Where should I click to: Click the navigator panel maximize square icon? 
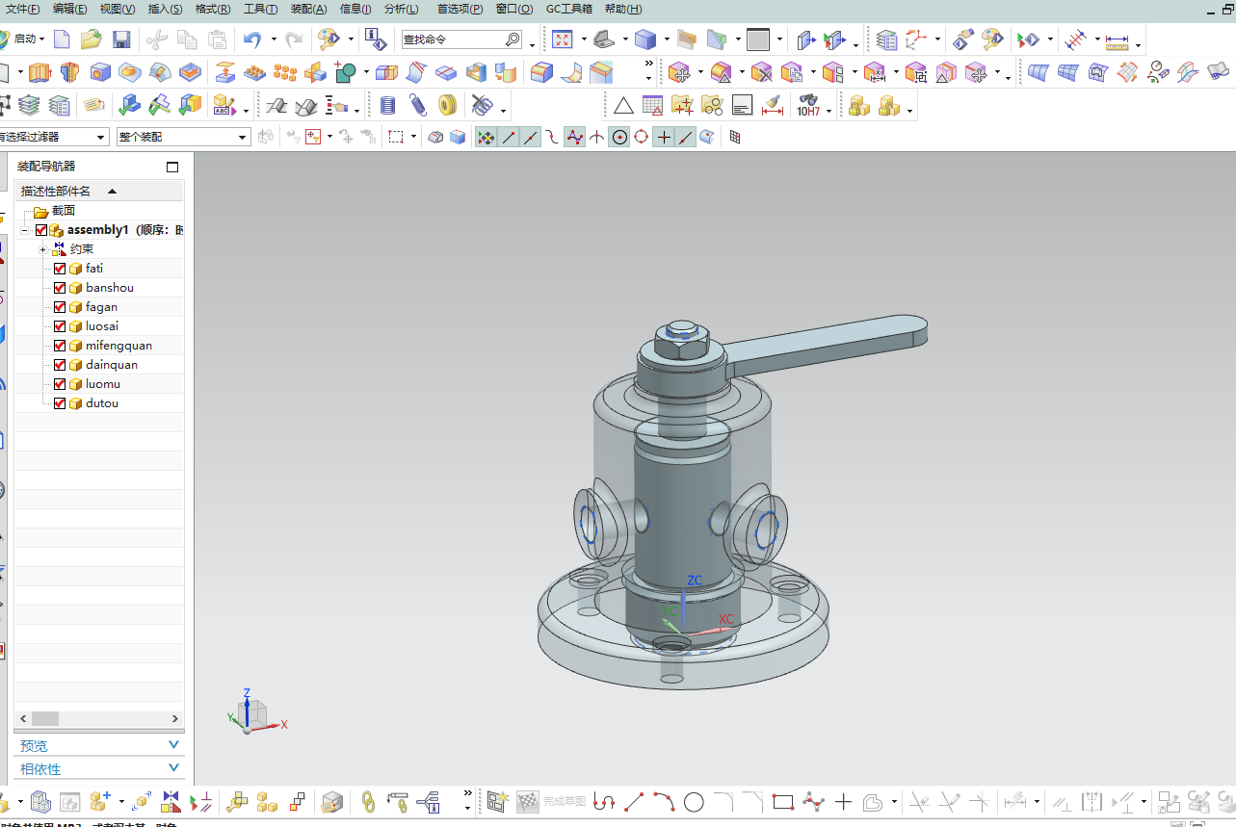(x=172, y=167)
